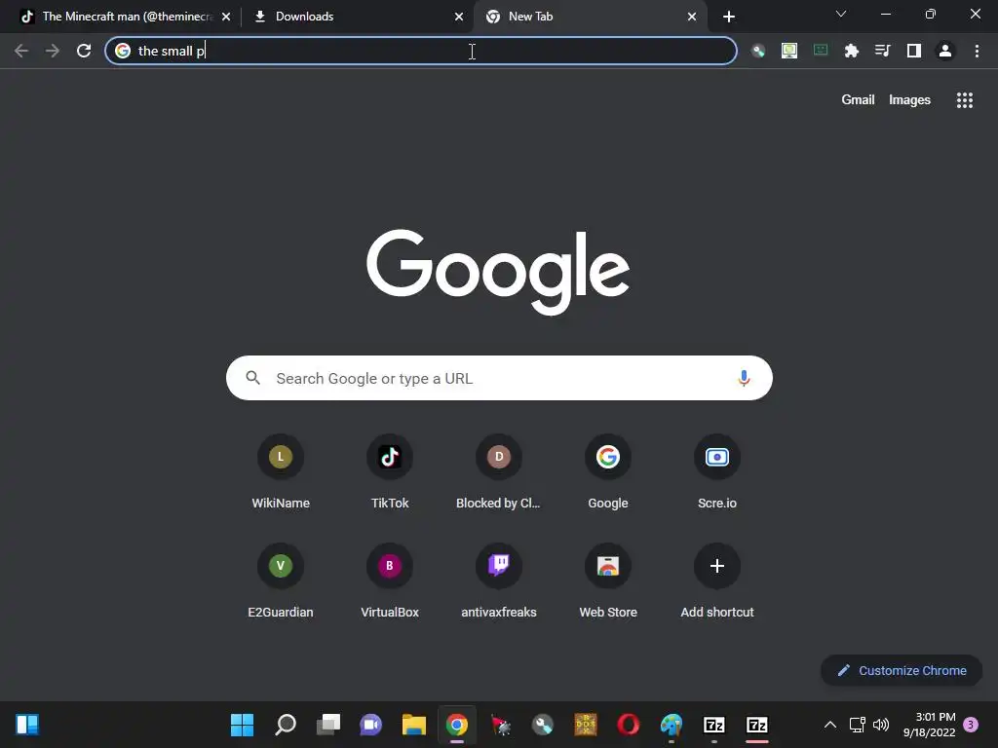
Task: Open the Blocked by Cl... shortcut
Action: pos(498,472)
